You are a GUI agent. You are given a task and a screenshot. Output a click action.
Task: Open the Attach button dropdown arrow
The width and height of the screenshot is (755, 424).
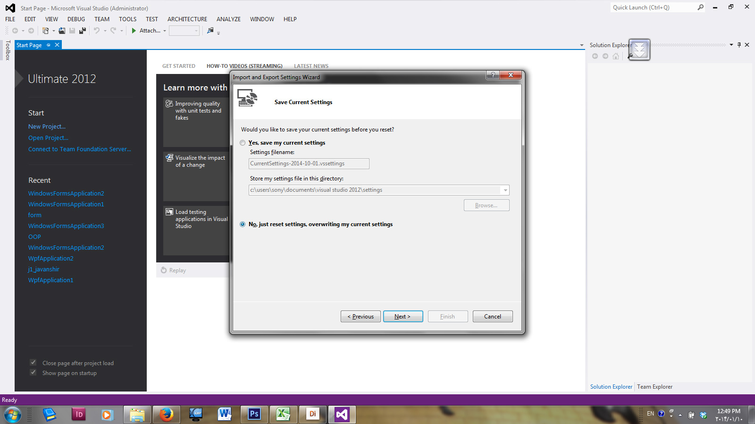(165, 31)
